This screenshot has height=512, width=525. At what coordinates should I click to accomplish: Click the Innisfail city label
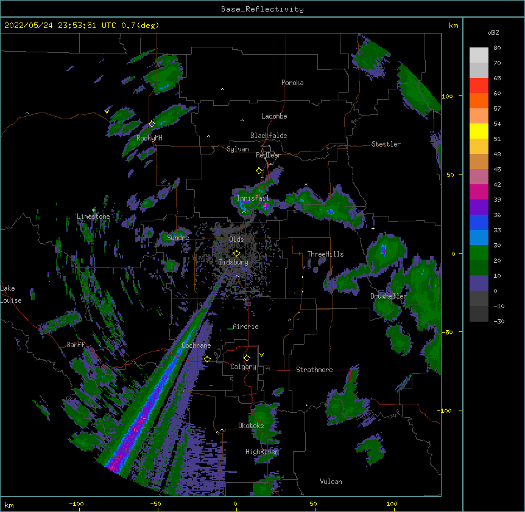(x=253, y=198)
